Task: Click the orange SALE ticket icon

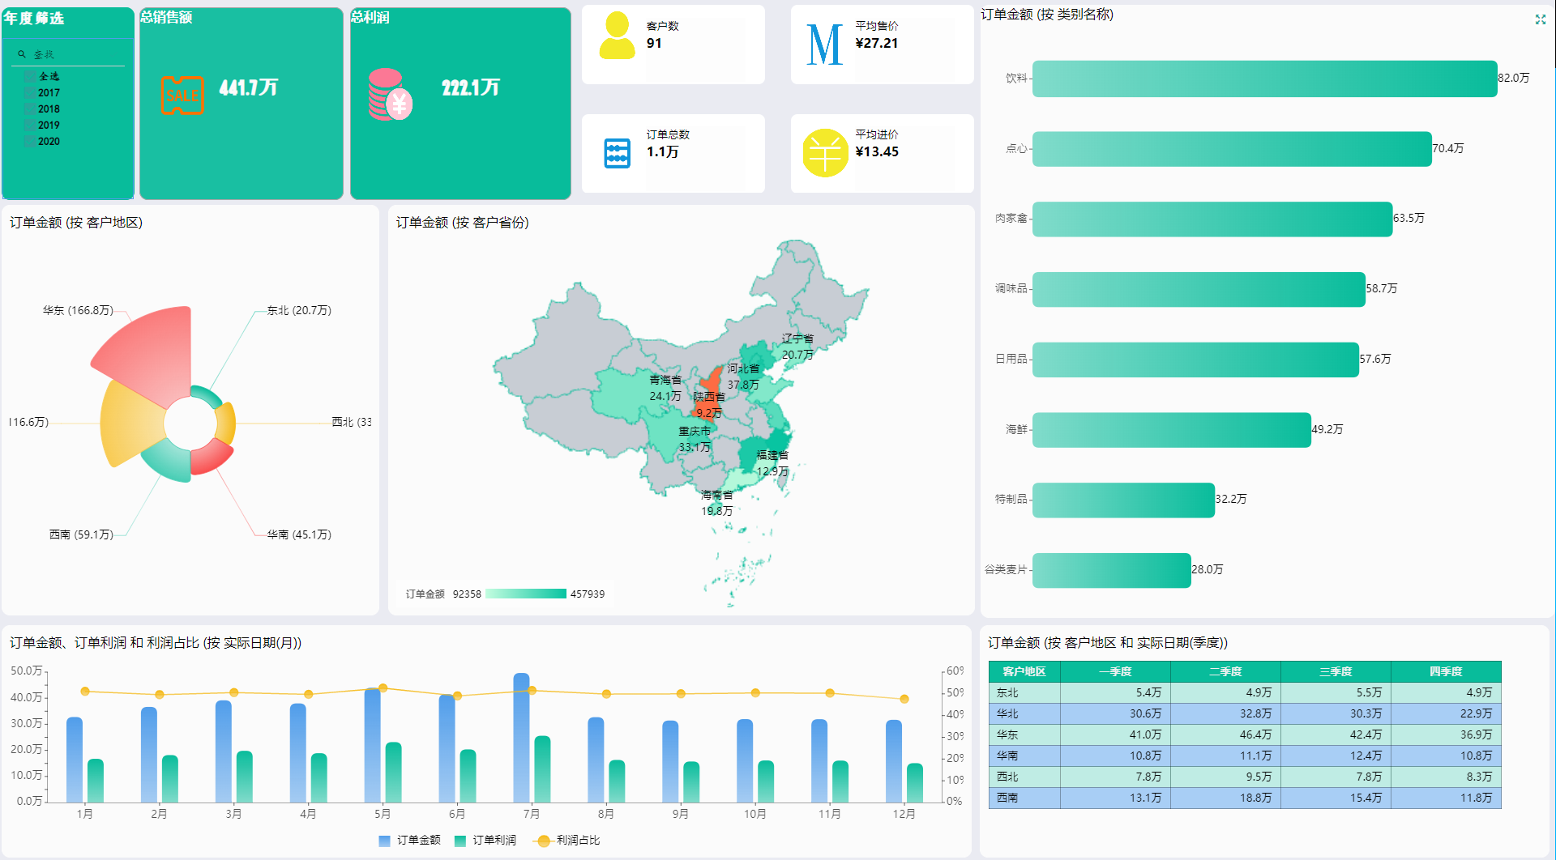Action: 182,95
